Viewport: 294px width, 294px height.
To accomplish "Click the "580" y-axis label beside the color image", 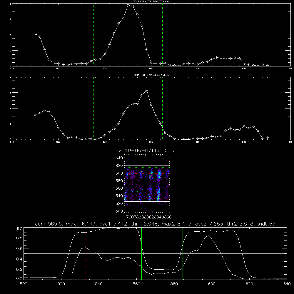I will [x=119, y=181].
